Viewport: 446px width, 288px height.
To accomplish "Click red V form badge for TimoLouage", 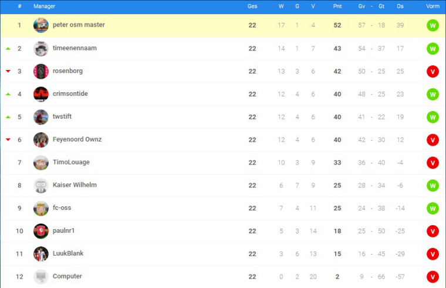I will (x=433, y=163).
